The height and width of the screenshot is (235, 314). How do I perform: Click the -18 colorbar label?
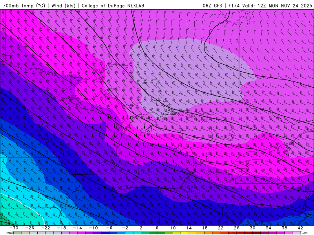62,228
